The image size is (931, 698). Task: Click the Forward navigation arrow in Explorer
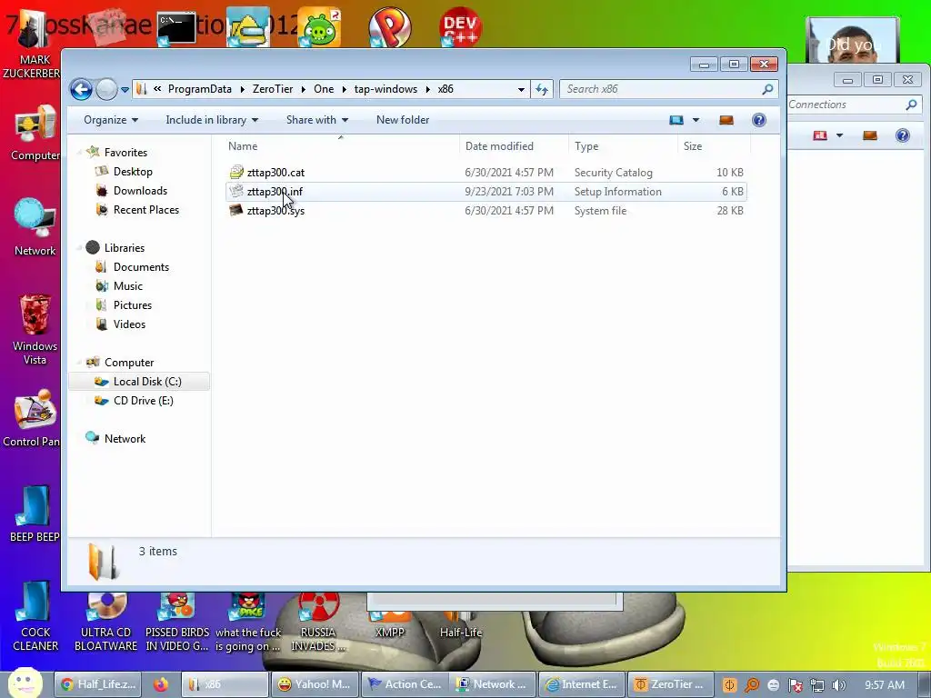pyautogui.click(x=107, y=90)
